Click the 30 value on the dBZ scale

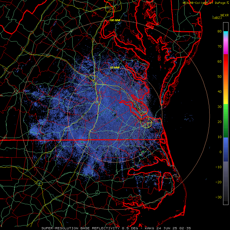pos(220,107)
